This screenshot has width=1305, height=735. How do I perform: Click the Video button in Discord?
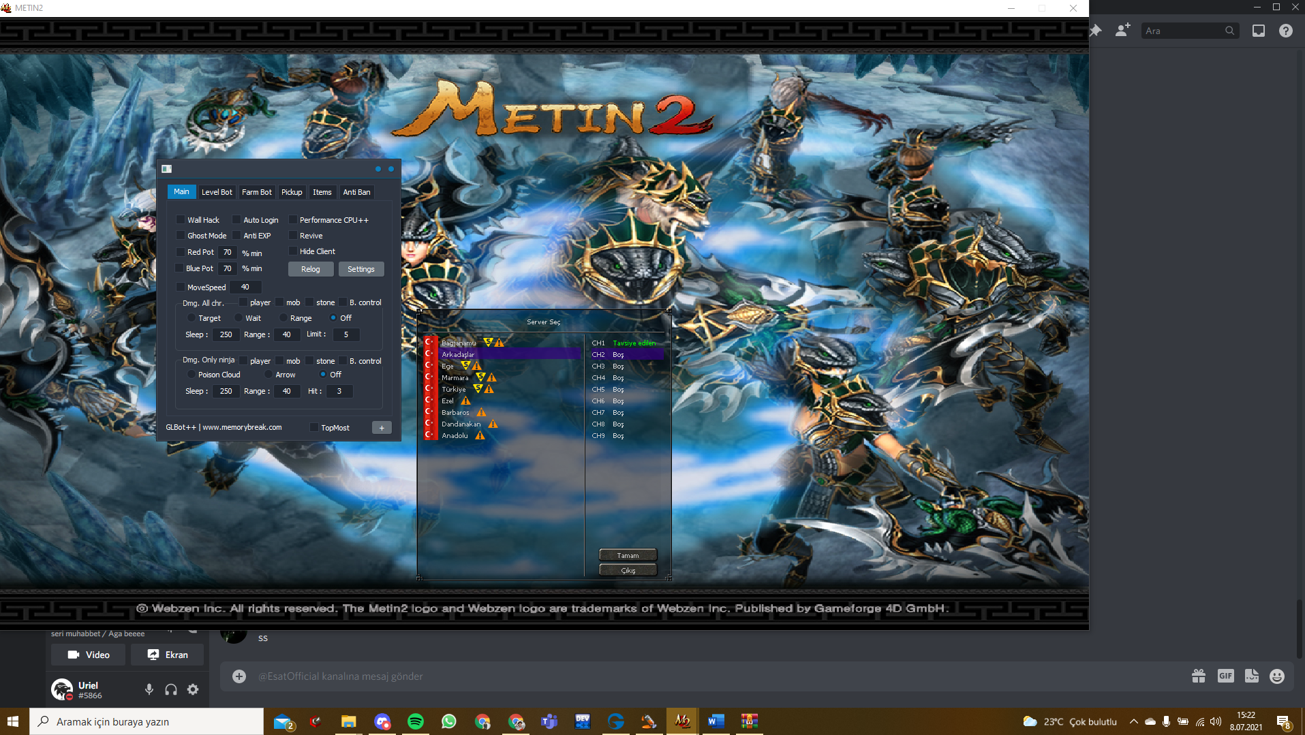tap(88, 655)
